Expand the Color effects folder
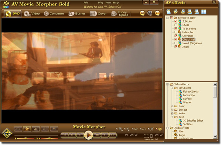 click(172, 106)
